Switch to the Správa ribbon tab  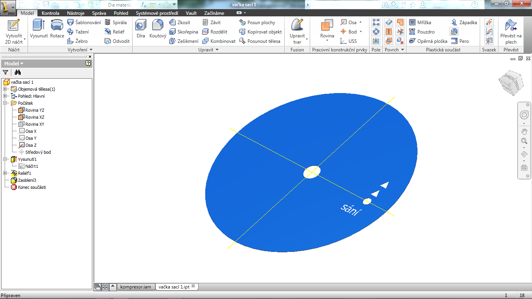(x=99, y=13)
